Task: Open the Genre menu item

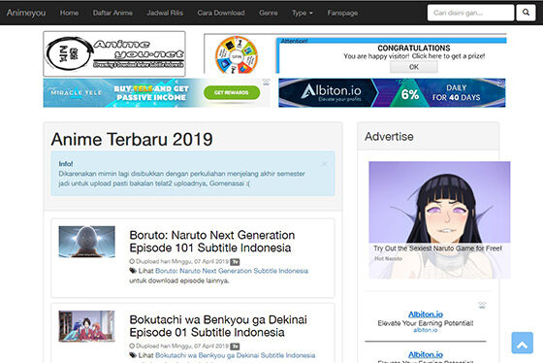Action: (269, 13)
